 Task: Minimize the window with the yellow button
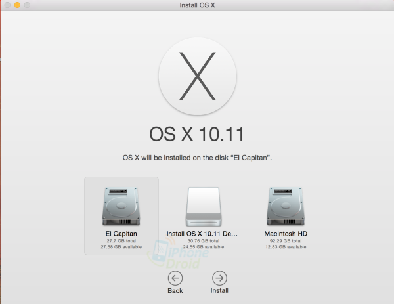pyautogui.click(x=17, y=5)
